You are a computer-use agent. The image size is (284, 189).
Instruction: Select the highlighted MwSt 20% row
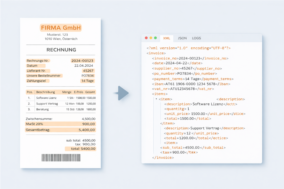click(60, 124)
